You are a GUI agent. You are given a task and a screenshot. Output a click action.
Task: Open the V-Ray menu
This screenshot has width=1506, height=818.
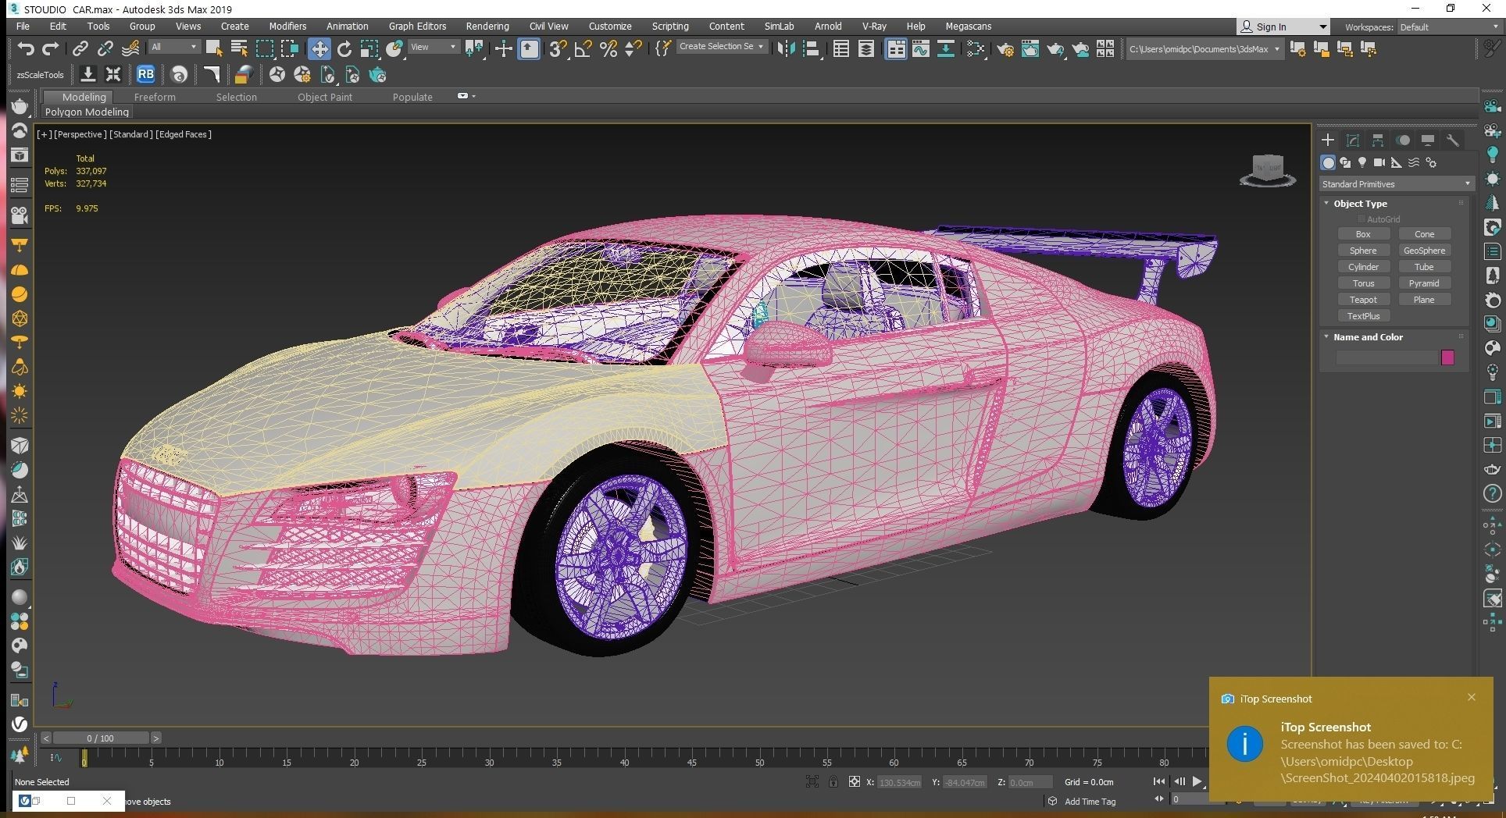tap(874, 26)
